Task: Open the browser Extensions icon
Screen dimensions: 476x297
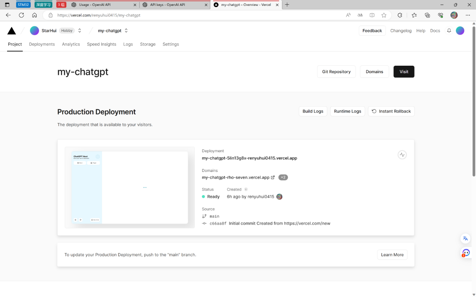Action: [400, 15]
